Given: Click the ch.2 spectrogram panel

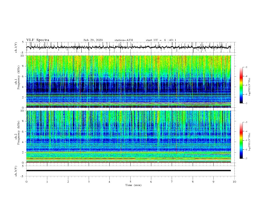Looking at the screenshot, I should tap(128, 137).
